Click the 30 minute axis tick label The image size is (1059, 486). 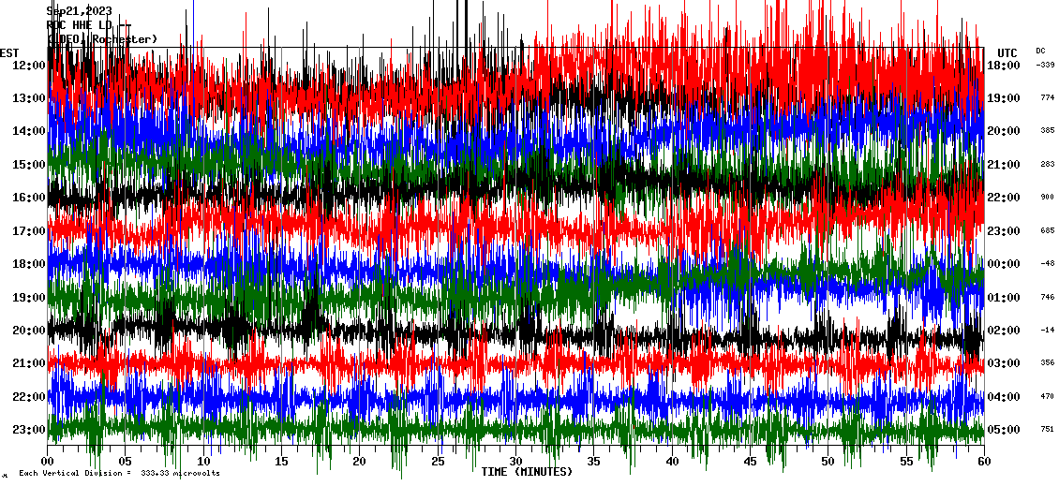coord(515,462)
